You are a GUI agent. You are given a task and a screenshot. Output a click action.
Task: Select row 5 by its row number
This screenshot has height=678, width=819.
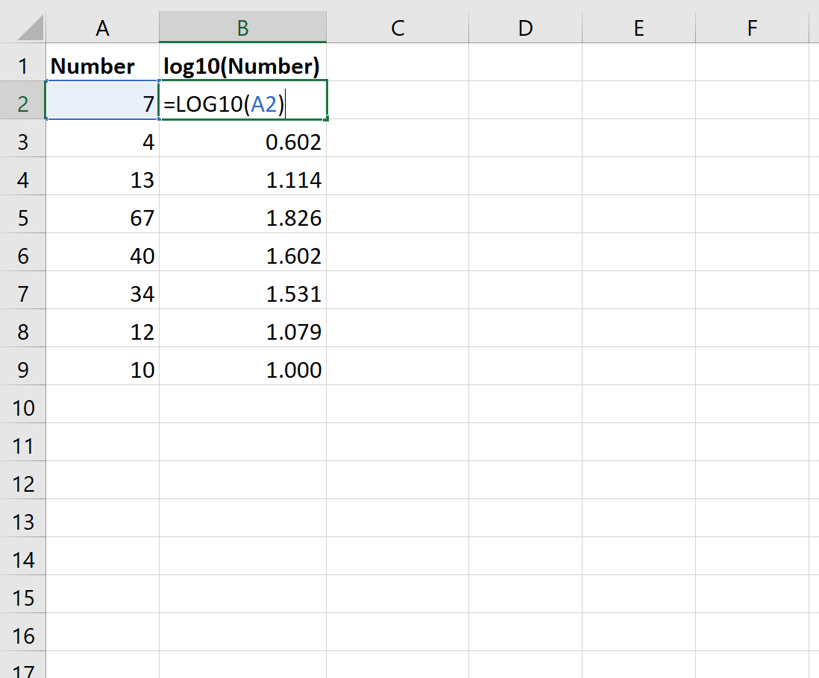coord(23,218)
